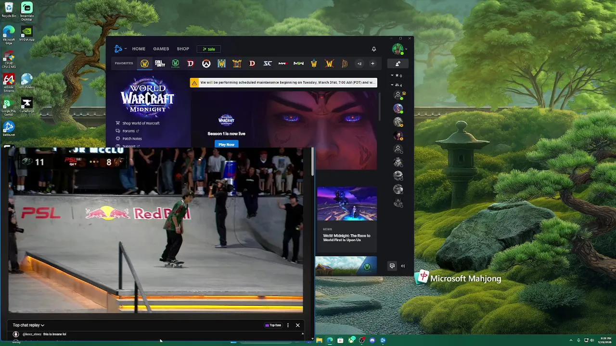Open the taskbar clock and date
616x346 pixels.
coord(606,340)
